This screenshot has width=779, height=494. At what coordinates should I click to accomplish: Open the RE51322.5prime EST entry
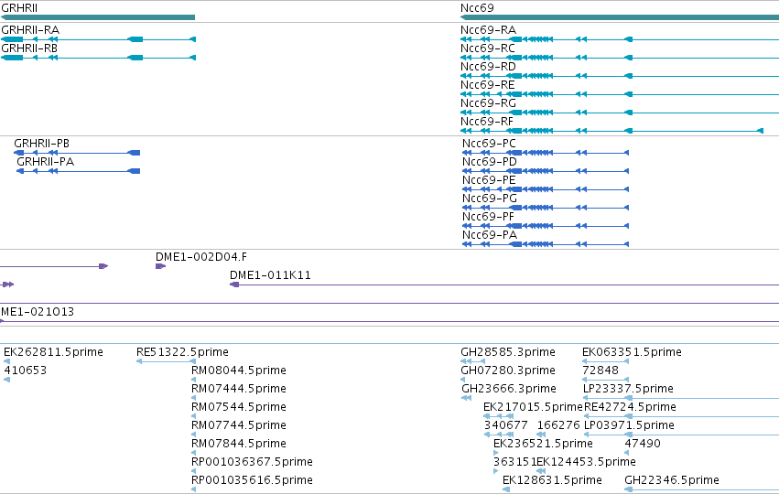point(182,352)
